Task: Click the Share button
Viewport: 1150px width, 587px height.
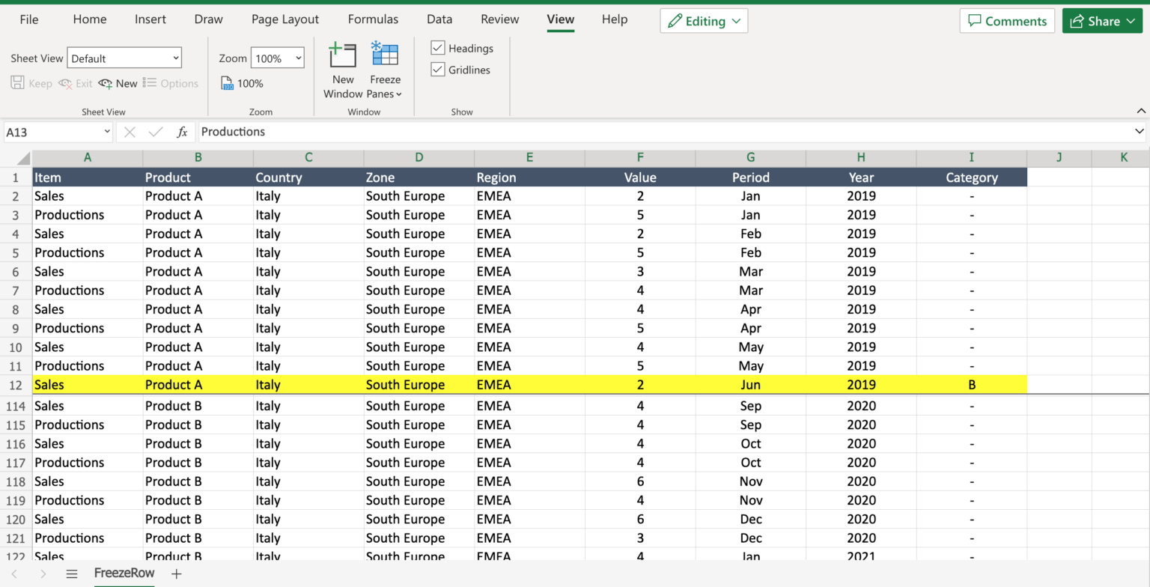Action: pyautogui.click(x=1102, y=20)
